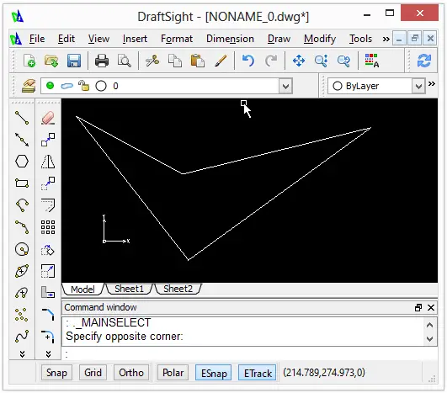Select the Polygon draw tool
This screenshot has width=447, height=393.
point(22,162)
